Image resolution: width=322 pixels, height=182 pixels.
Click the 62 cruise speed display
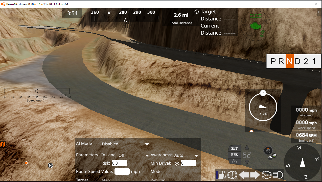(x=247, y=155)
